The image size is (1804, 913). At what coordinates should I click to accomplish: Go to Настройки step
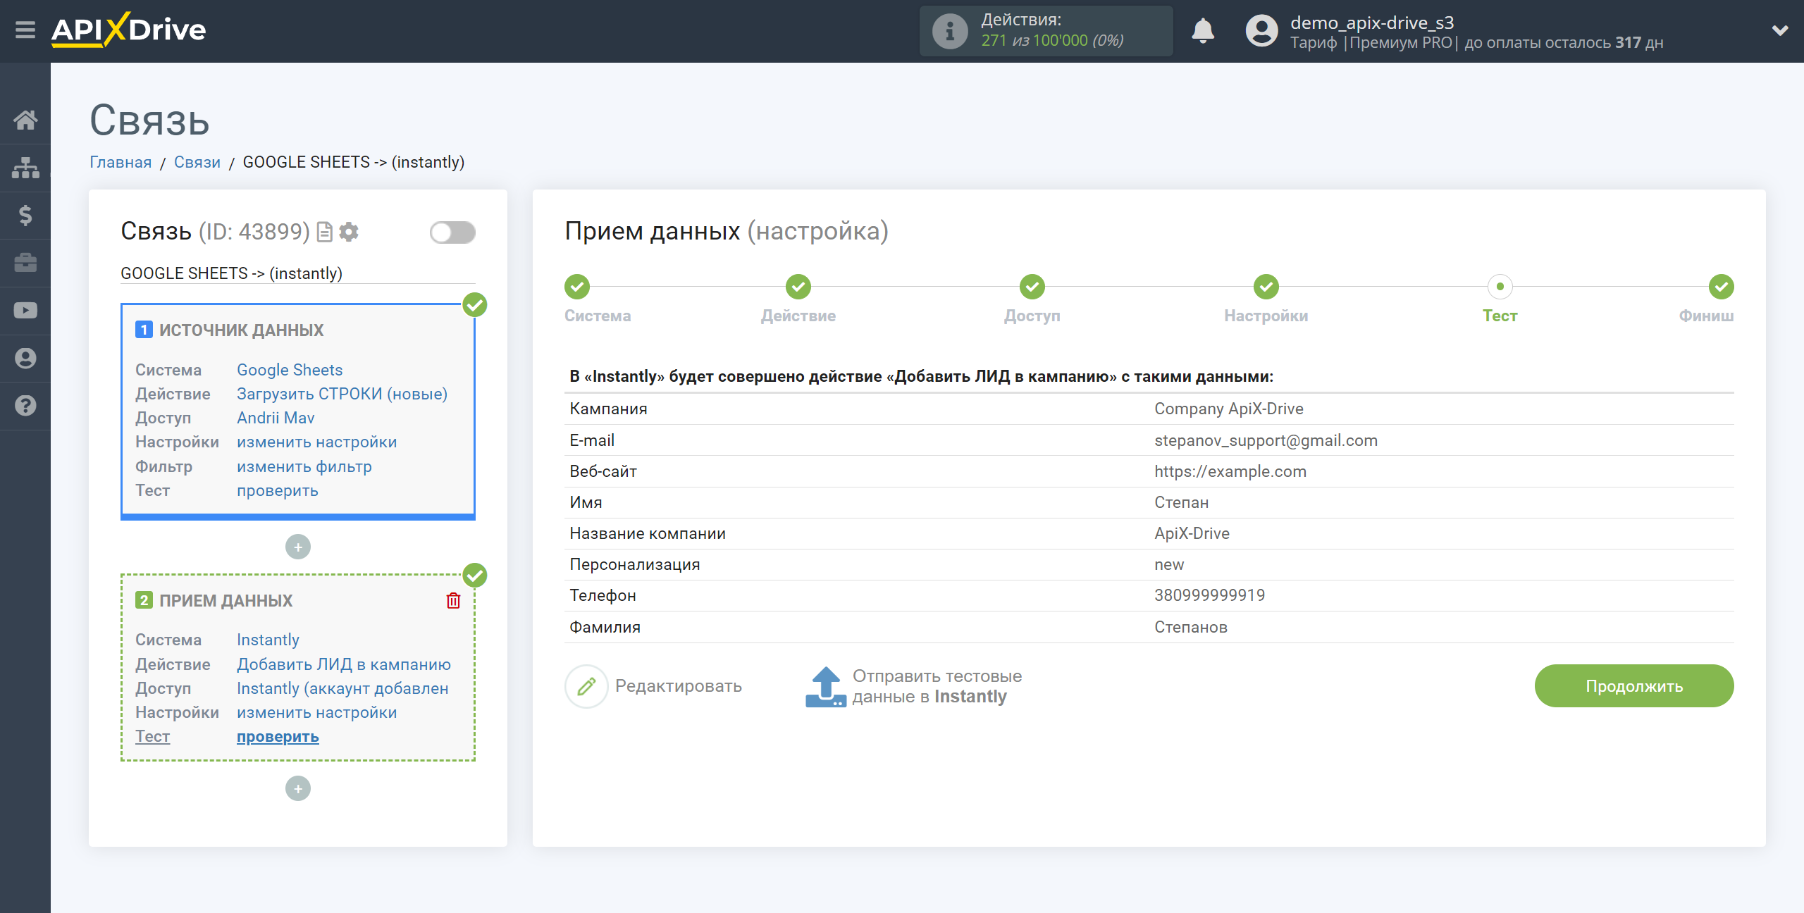1266,287
